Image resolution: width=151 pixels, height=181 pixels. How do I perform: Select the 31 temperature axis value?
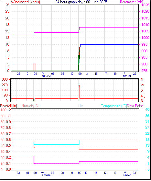pyautogui.click(x=147, y=121)
